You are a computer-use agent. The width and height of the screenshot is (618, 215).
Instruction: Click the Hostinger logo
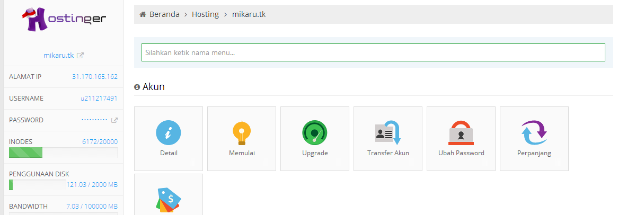coord(64,20)
